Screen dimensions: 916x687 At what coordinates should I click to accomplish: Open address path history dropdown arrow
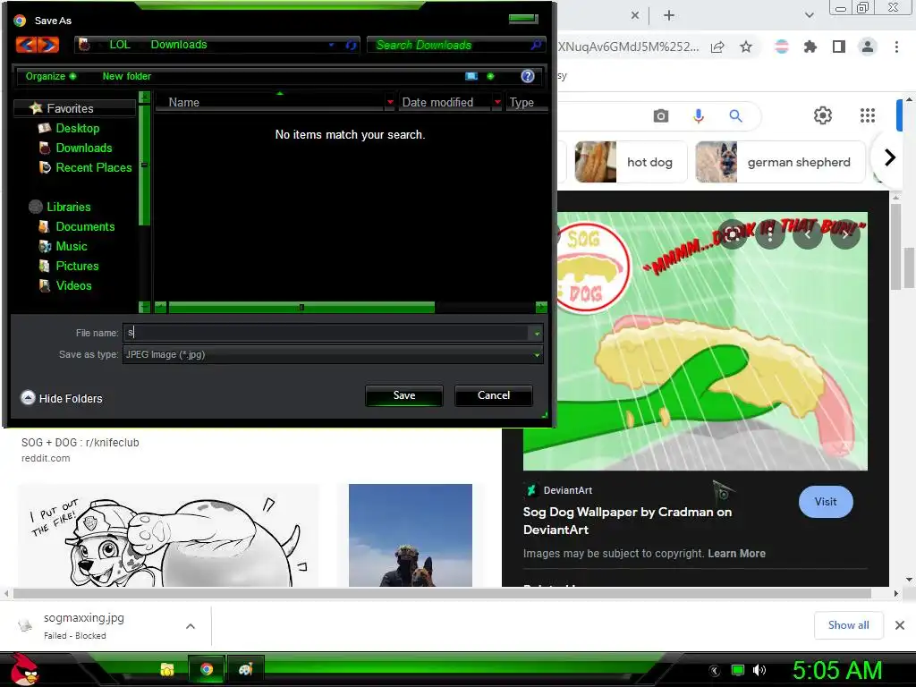coord(331,45)
